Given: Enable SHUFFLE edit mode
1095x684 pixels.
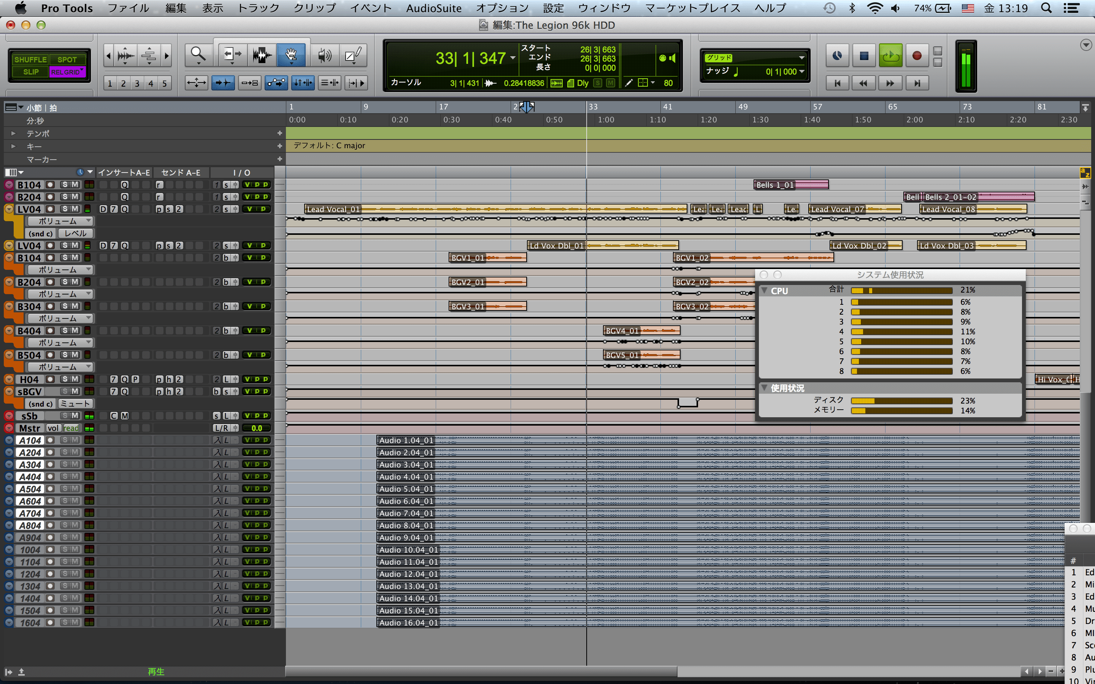Looking at the screenshot, I should click(30, 60).
